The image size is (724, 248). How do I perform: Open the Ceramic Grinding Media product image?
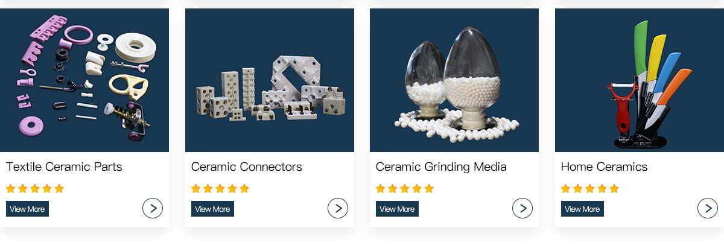[454, 80]
